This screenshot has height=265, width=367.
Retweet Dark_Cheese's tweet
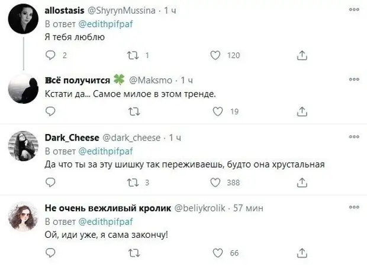click(x=134, y=182)
